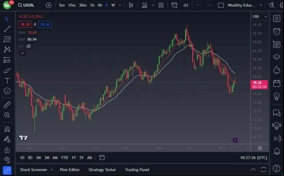The image size is (284, 176).
Task: Open the Fibonacci retracement tools
Action: (7, 39)
